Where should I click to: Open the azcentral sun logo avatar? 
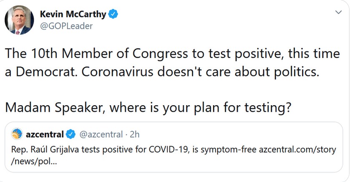click(x=17, y=134)
